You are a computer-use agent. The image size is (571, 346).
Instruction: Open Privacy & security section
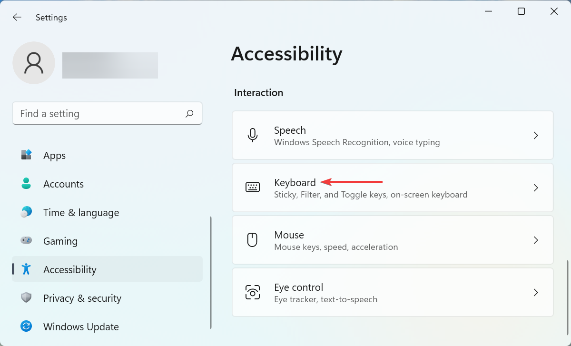107,298
